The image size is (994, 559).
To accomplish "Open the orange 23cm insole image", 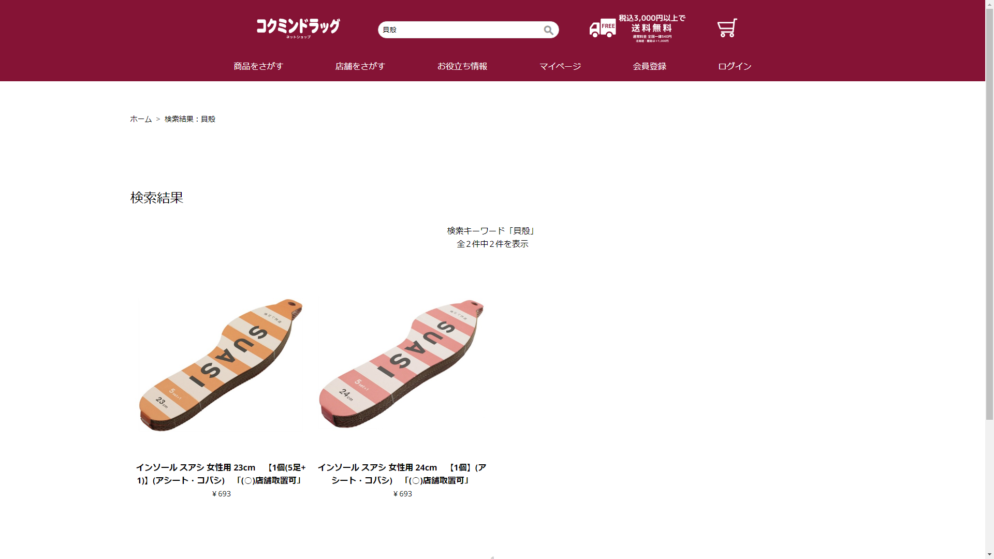I will tap(221, 365).
